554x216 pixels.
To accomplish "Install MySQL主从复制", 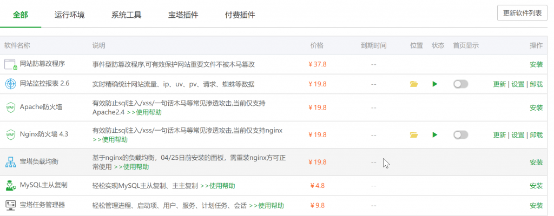I will coord(536,186).
